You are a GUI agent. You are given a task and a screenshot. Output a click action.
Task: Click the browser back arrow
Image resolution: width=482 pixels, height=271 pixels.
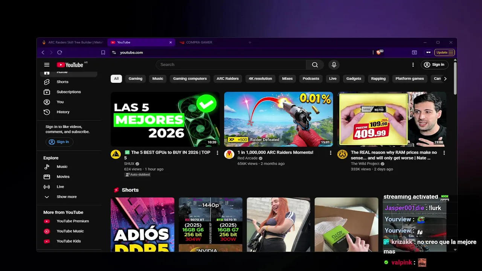pyautogui.click(x=43, y=52)
